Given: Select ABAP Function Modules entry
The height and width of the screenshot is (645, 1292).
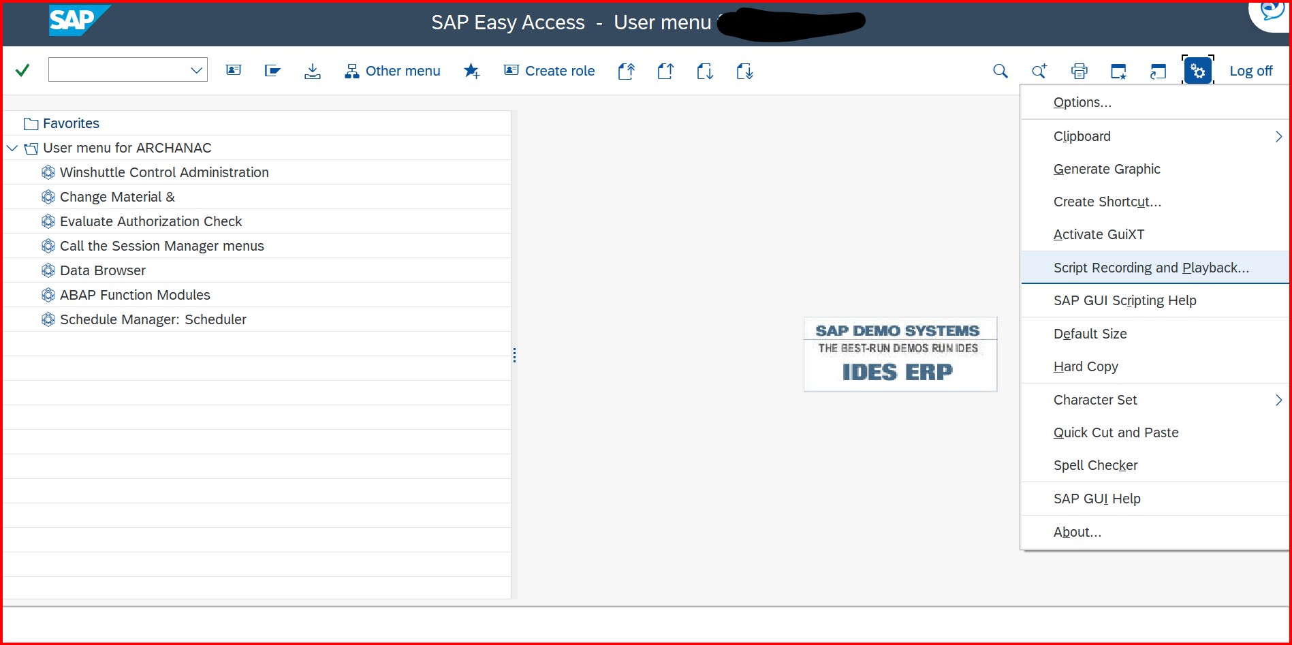Looking at the screenshot, I should (x=135, y=295).
